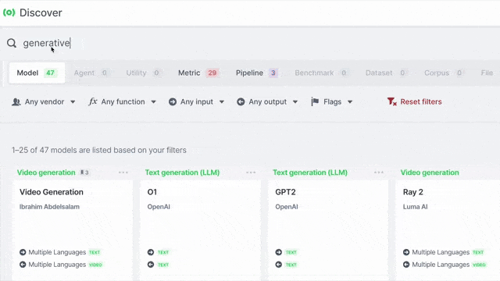Click VIDEO output badge on Video Generation card
This screenshot has width=500, height=281.
click(x=95, y=265)
